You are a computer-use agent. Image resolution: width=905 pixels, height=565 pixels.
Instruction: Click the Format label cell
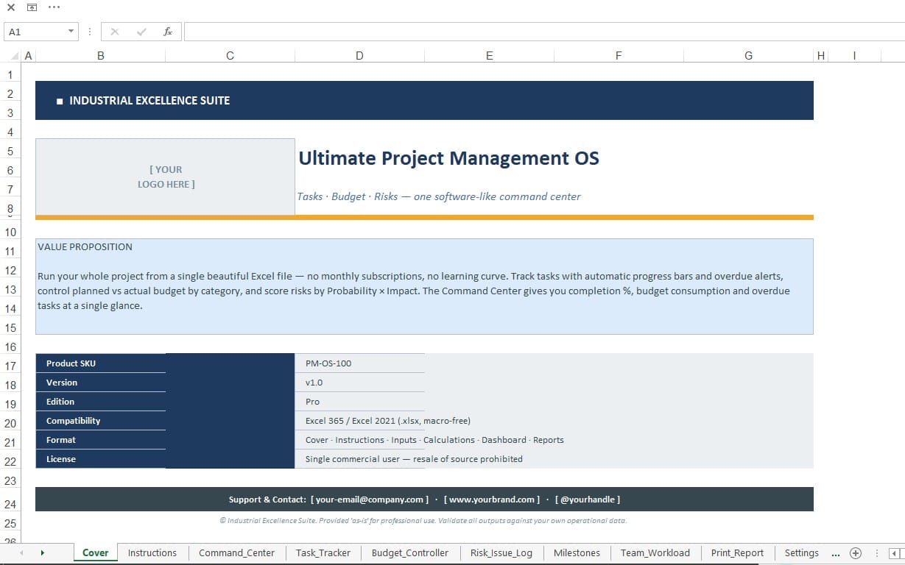[101, 440]
